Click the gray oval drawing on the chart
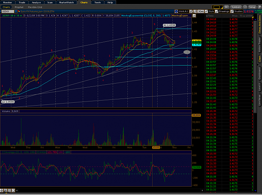Screen dimensions: 262x195 pyautogui.click(x=187, y=52)
